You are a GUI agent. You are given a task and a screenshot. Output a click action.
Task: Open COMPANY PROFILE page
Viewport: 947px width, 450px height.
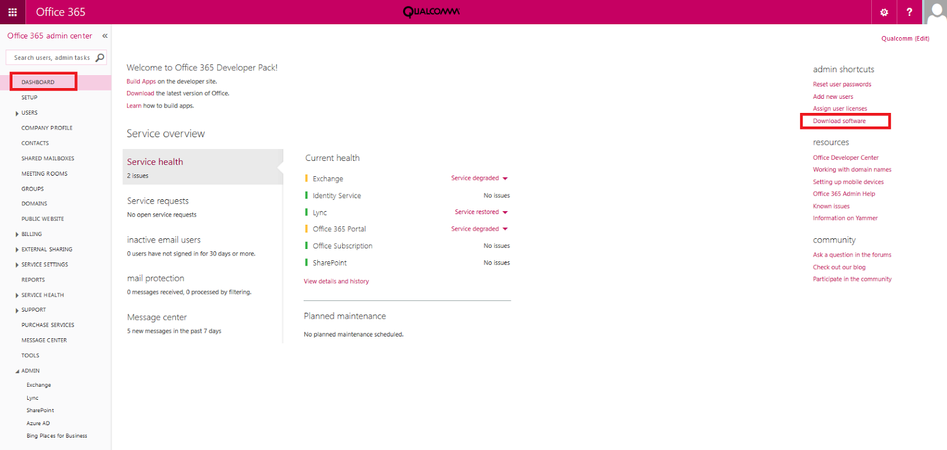tap(47, 128)
